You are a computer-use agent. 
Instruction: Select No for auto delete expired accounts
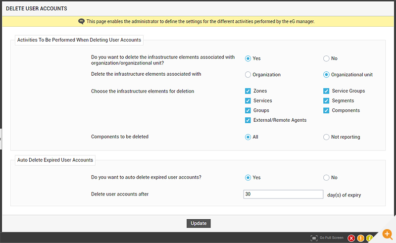(x=326, y=178)
